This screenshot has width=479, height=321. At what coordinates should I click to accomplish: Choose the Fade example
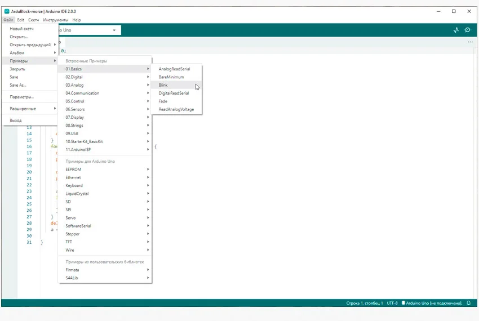(x=163, y=101)
